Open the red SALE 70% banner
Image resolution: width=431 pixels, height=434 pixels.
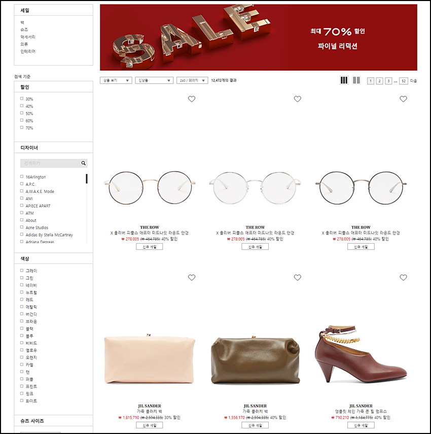259,38
